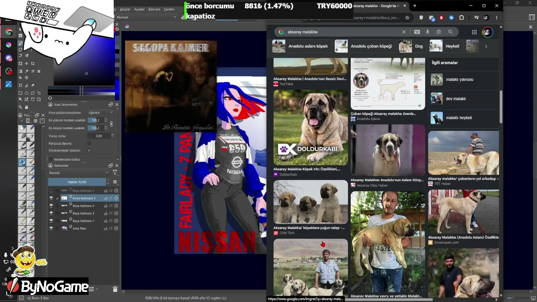Uncheck Ölçeklenebilir Uzaklık checkbox
The width and height of the screenshot is (537, 302).
pyautogui.click(x=89, y=150)
